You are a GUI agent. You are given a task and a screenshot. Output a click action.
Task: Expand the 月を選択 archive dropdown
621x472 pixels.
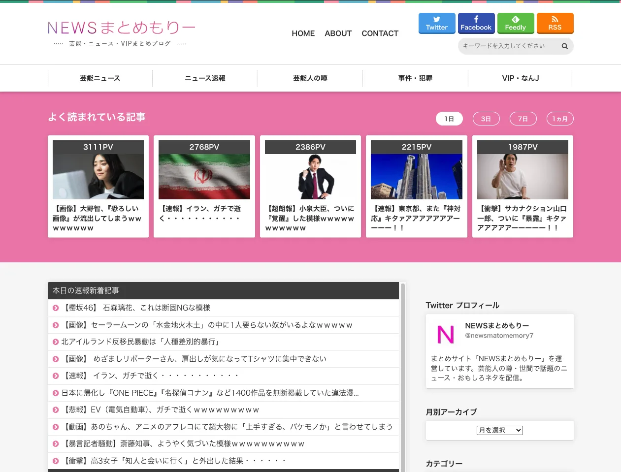coord(499,431)
